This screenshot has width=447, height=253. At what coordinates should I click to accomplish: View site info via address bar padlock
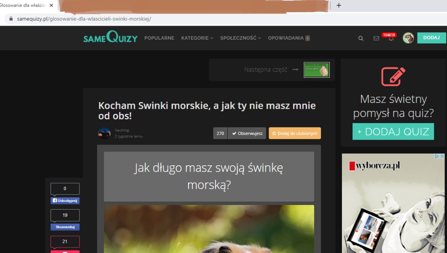pos(11,19)
